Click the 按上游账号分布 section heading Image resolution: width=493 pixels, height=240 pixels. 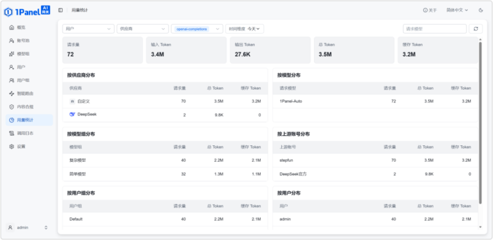tap(293, 134)
